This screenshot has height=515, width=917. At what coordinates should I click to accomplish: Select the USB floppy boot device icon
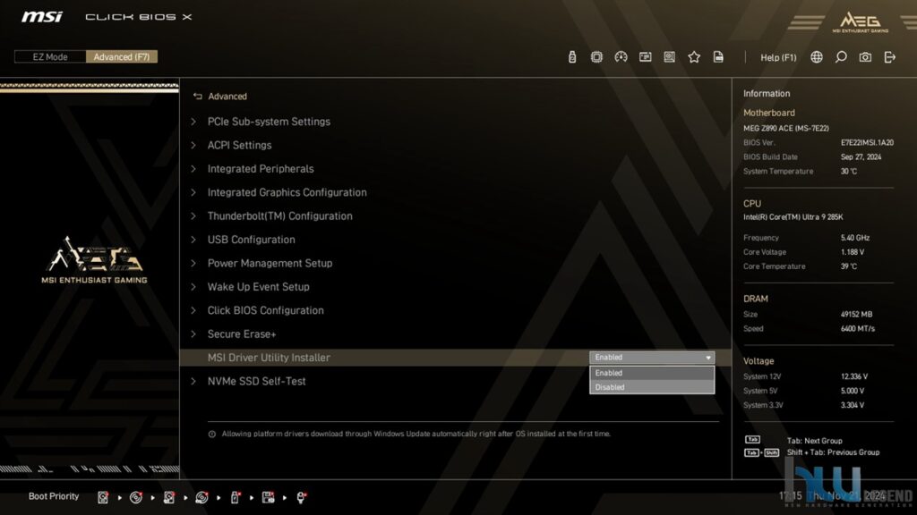[x=268, y=497]
